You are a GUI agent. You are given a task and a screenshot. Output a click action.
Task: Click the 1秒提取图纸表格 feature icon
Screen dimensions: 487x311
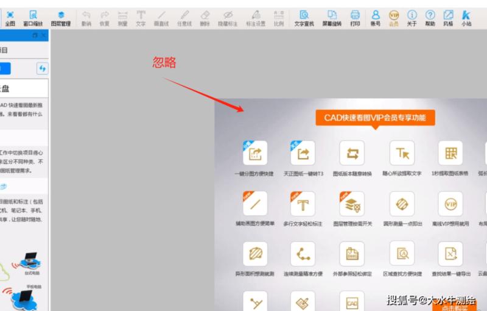[450, 152]
